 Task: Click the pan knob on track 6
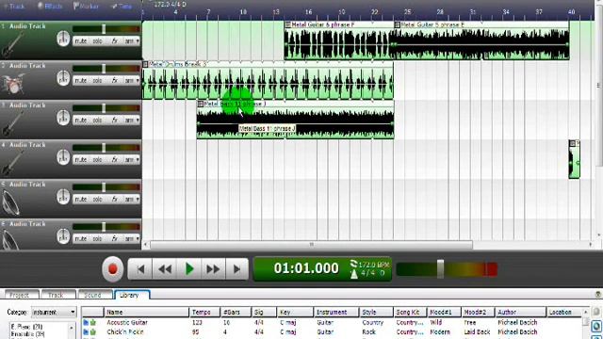pyautogui.click(x=63, y=236)
